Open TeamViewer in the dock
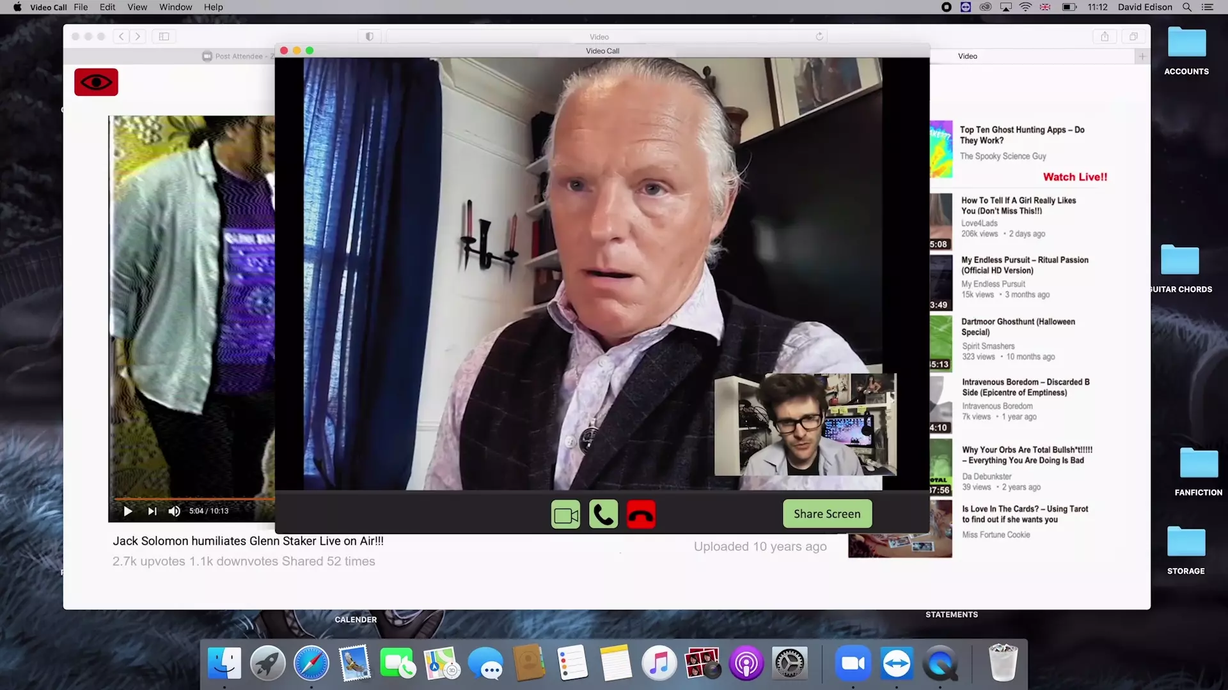 point(897,663)
